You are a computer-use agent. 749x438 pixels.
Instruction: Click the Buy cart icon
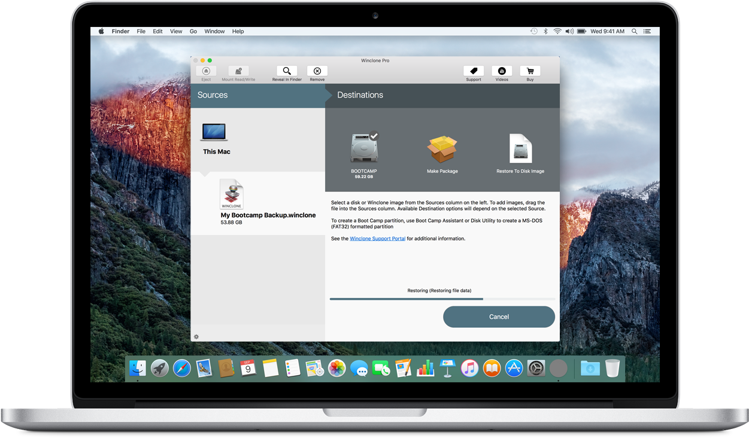pos(529,72)
